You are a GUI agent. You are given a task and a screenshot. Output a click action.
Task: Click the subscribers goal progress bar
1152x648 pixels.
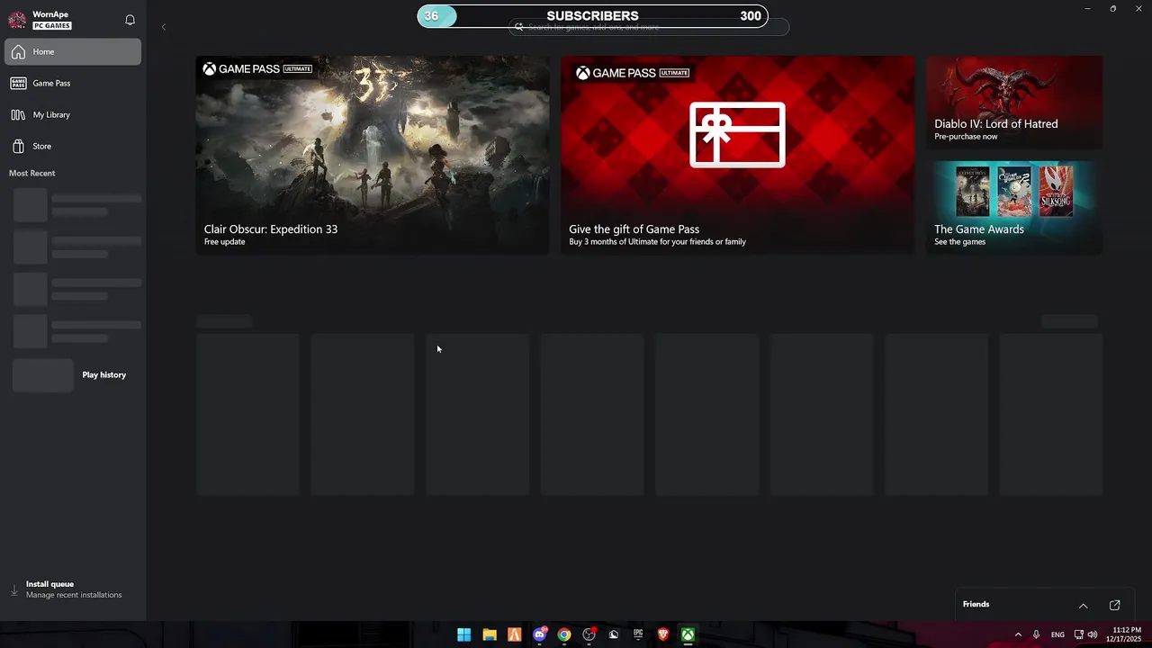click(592, 16)
